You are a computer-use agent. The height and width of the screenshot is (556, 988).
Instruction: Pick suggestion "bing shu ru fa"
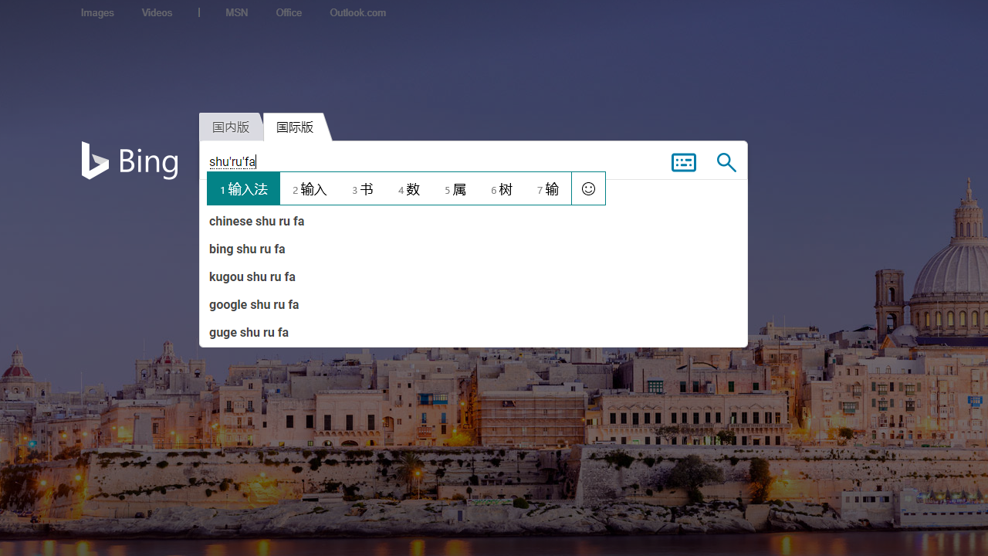tap(247, 249)
